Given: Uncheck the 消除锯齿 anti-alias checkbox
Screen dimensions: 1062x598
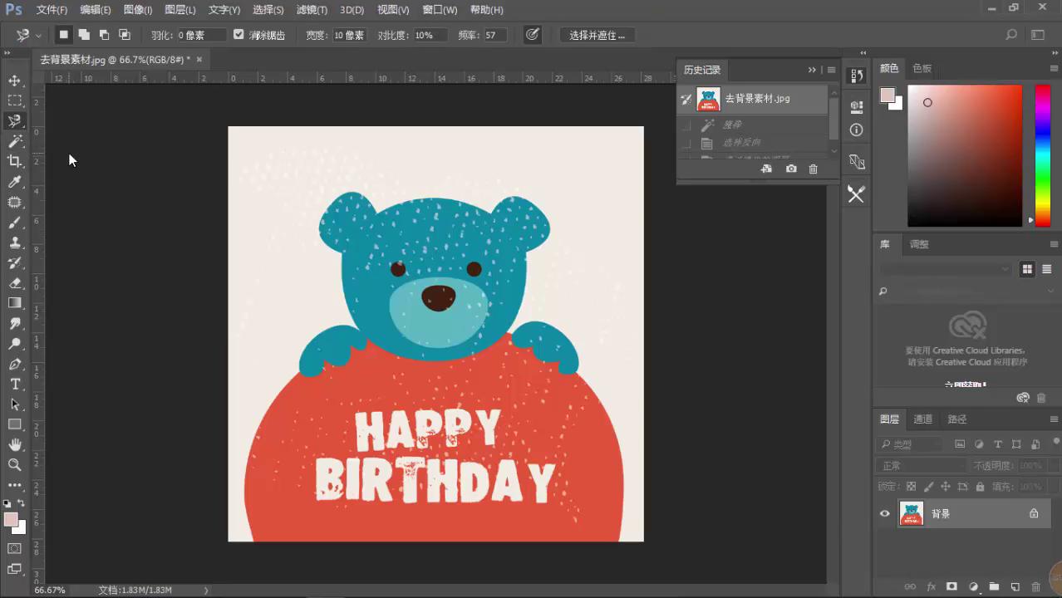Looking at the screenshot, I should coord(239,35).
